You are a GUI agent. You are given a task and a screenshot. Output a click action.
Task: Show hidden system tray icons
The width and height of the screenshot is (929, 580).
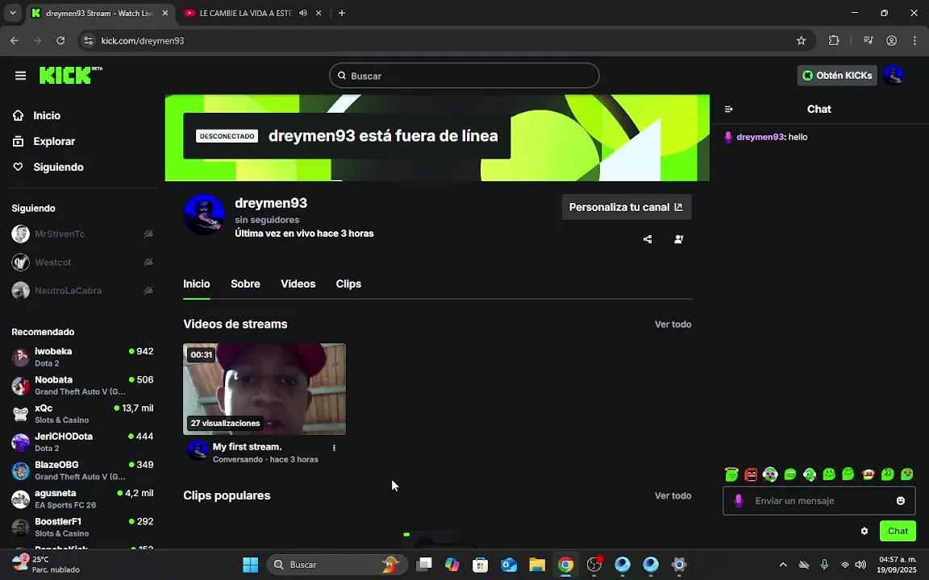pos(783,565)
